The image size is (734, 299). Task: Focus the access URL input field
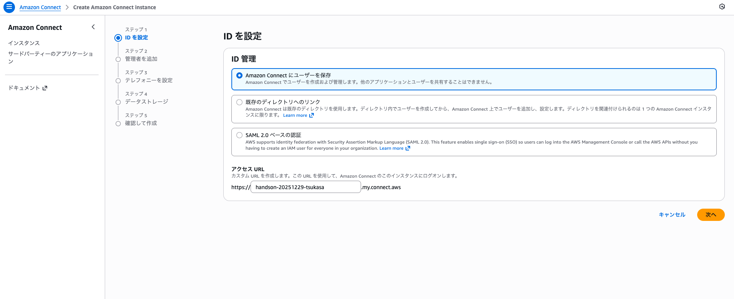[x=305, y=187]
